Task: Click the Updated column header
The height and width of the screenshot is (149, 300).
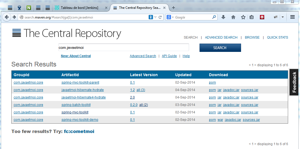Action: (183, 75)
